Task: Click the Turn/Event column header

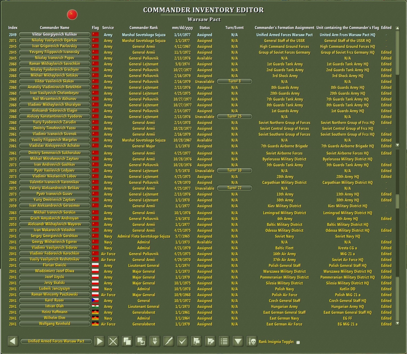Action: click(x=235, y=28)
